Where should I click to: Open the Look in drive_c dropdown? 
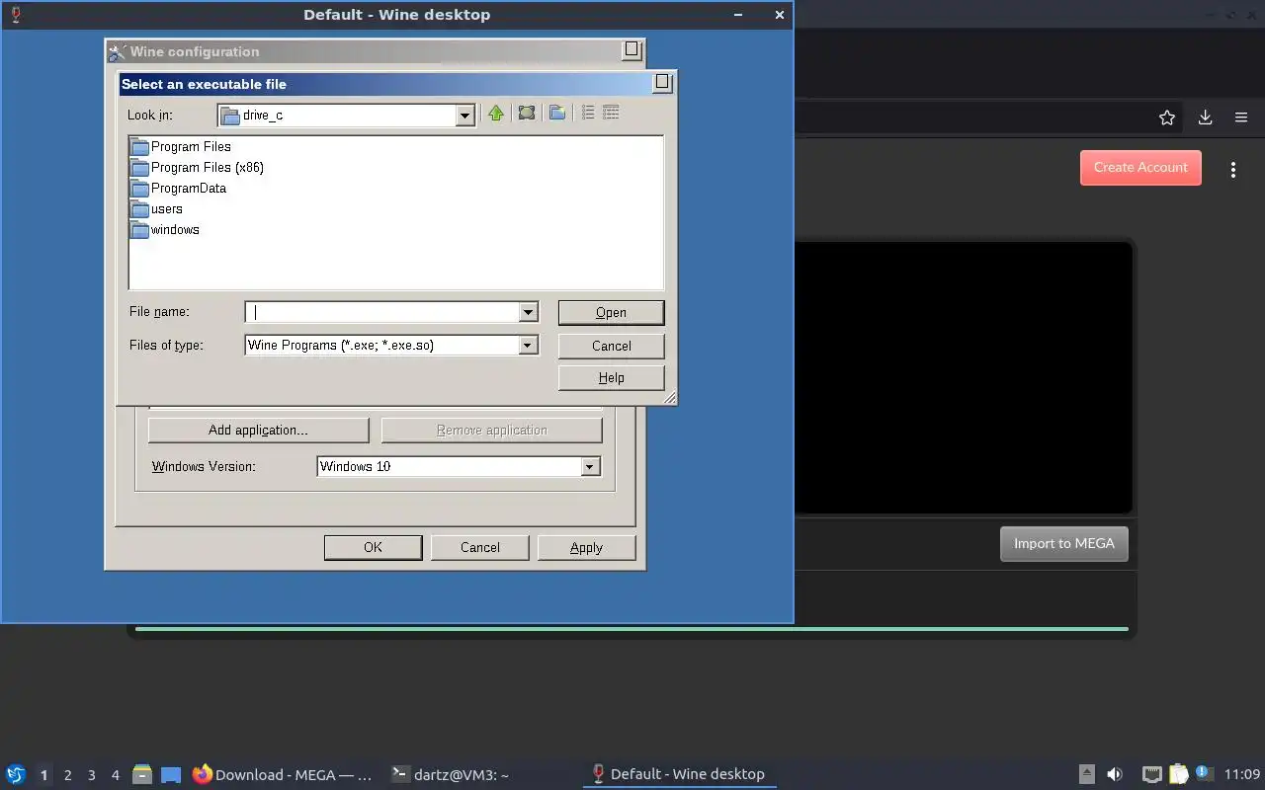pyautogui.click(x=464, y=116)
